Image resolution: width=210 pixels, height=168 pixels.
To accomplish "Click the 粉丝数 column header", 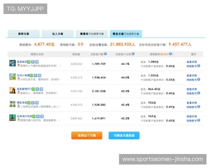I will (76, 54).
